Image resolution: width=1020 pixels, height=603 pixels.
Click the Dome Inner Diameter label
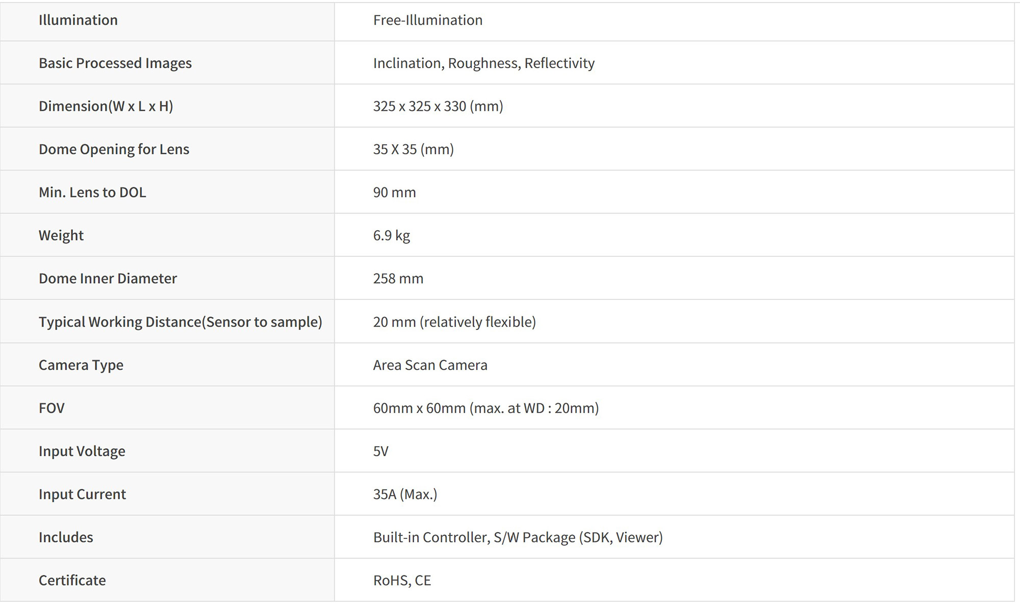[108, 279]
